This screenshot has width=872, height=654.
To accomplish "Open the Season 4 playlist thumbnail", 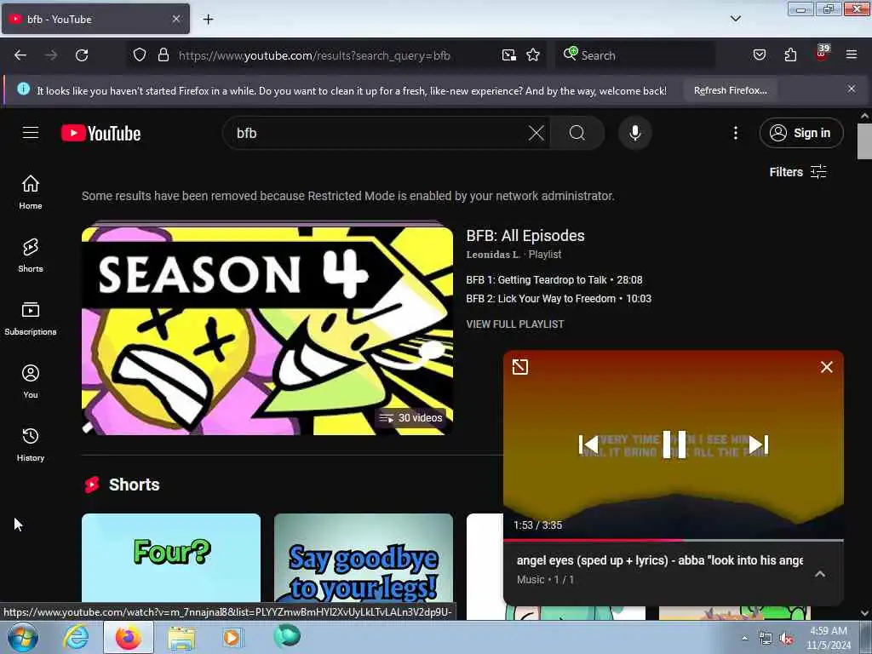I will click(267, 331).
